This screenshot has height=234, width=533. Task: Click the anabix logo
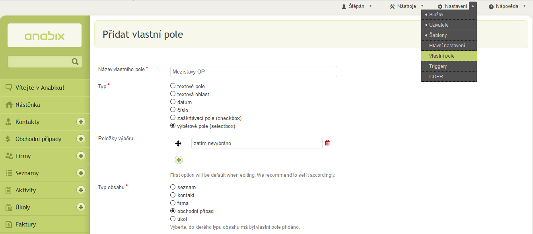pyautogui.click(x=45, y=36)
